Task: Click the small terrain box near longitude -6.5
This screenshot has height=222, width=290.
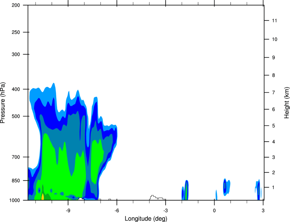Action: pos(110,199)
